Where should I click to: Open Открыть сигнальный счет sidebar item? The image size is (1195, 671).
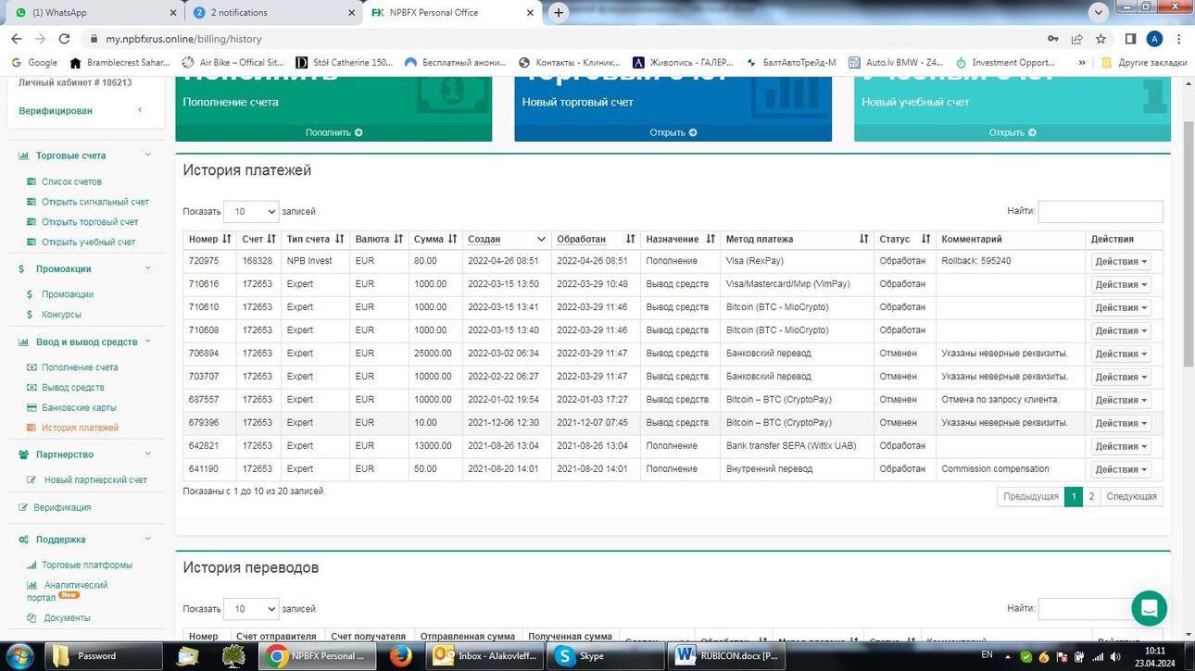(94, 202)
